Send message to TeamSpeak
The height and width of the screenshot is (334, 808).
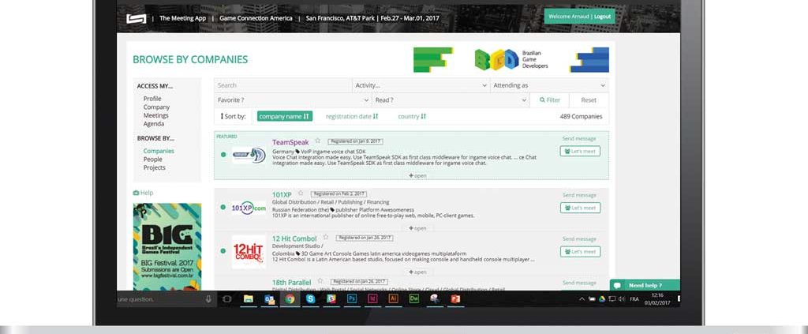pos(579,139)
